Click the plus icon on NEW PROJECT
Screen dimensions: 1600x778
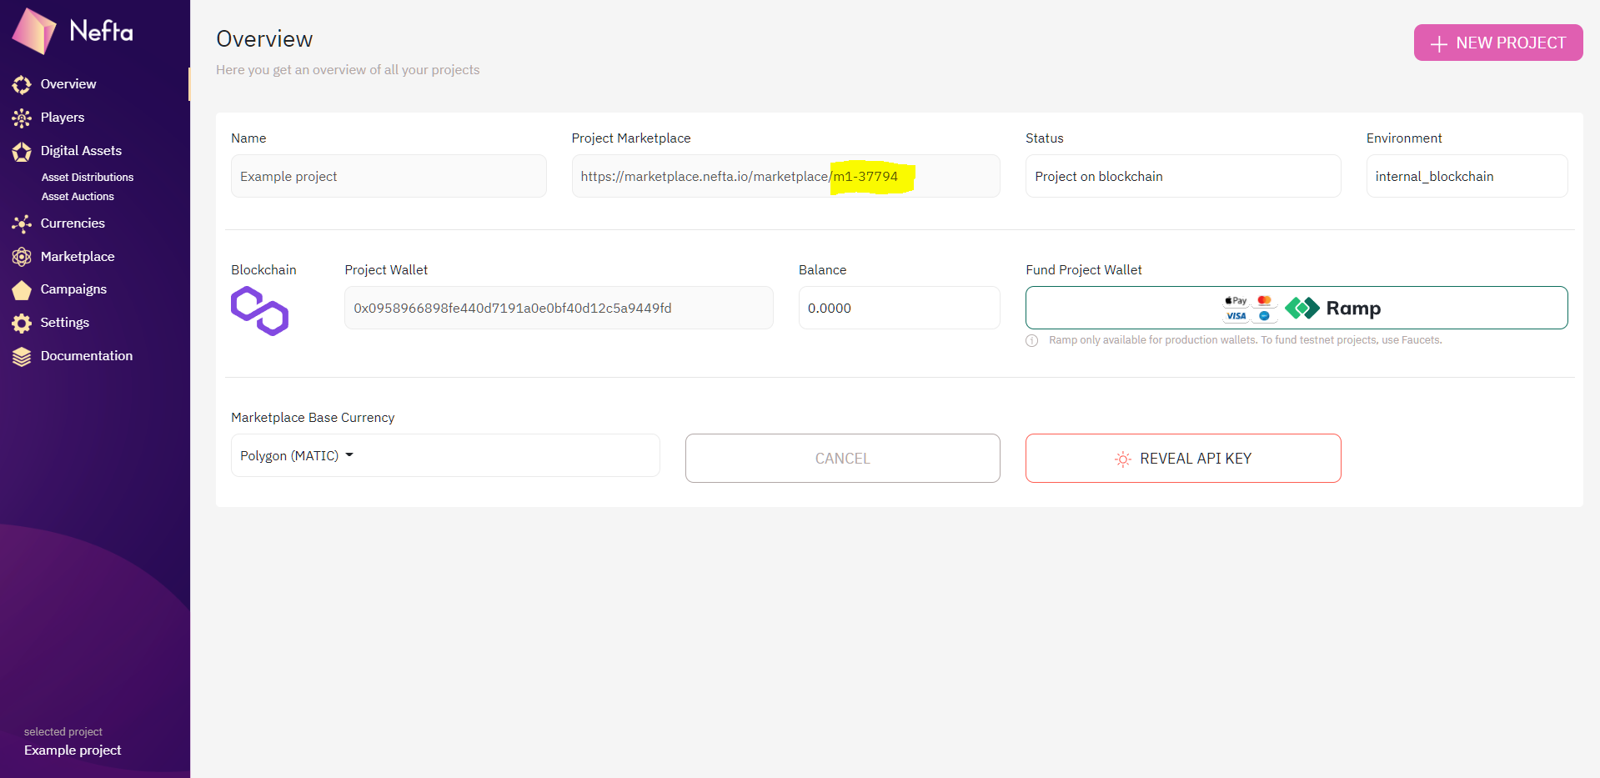[1439, 43]
